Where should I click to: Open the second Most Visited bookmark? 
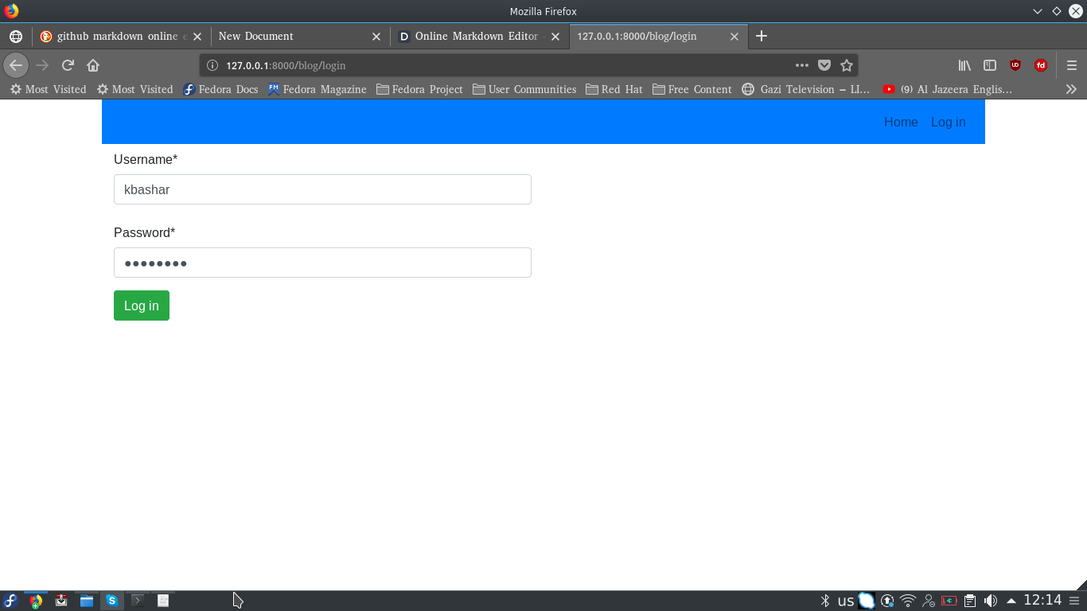pyautogui.click(x=134, y=89)
